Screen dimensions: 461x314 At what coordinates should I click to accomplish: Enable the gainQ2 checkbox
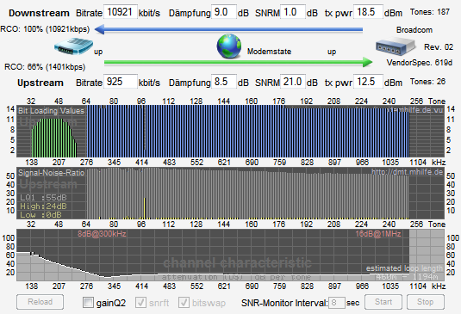(x=88, y=302)
